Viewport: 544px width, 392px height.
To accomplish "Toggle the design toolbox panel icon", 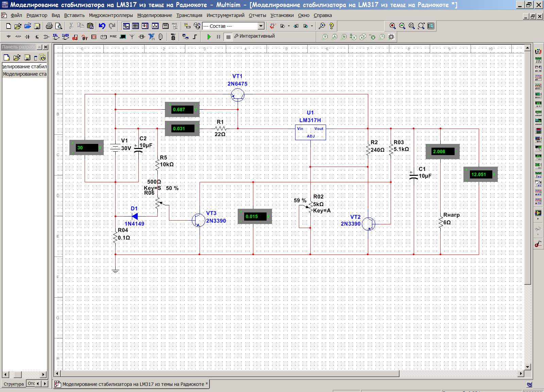I will pos(126,26).
